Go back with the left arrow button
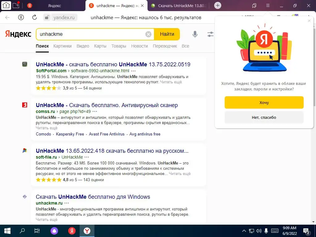Image resolution: width=316 pixels, height=237 pixels. pyautogui.click(x=7, y=18)
